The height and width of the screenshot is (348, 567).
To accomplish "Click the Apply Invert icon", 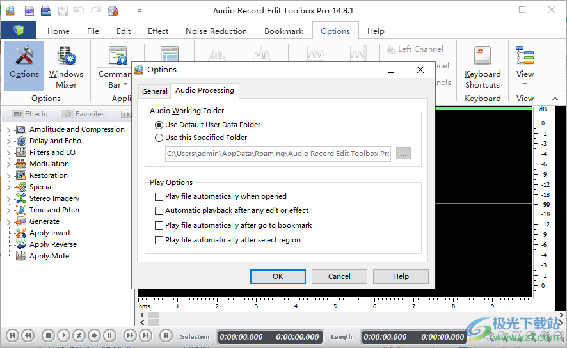I will coord(21,233).
